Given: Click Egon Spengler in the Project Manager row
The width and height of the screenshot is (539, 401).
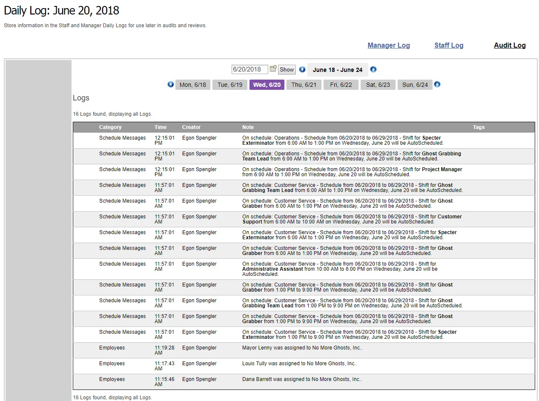Looking at the screenshot, I should (199, 169).
